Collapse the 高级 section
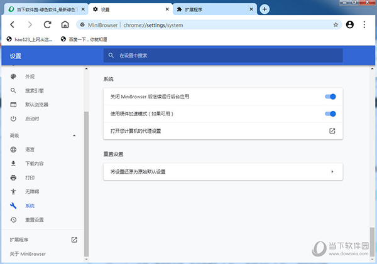Image resolution: width=377 pixels, height=264 pixels. pos(74,135)
